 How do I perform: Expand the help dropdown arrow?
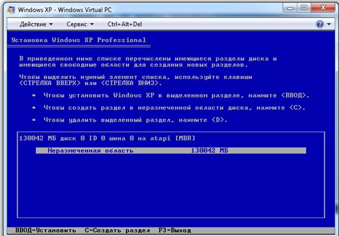pos(329,24)
